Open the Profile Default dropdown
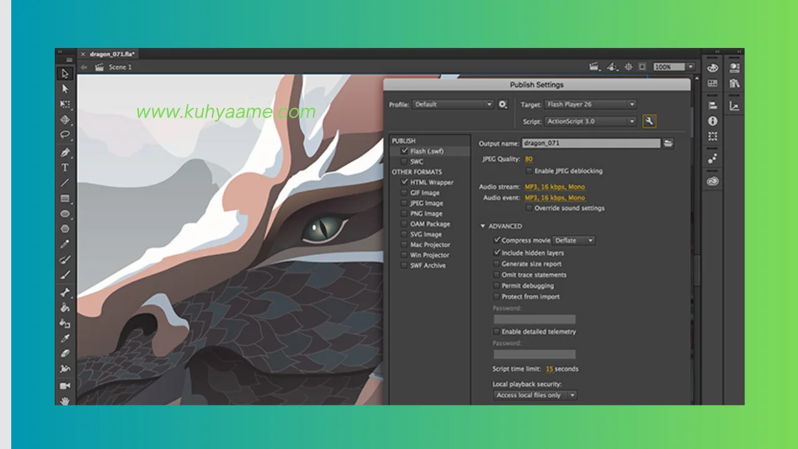Image resolution: width=798 pixels, height=449 pixels. point(453,105)
